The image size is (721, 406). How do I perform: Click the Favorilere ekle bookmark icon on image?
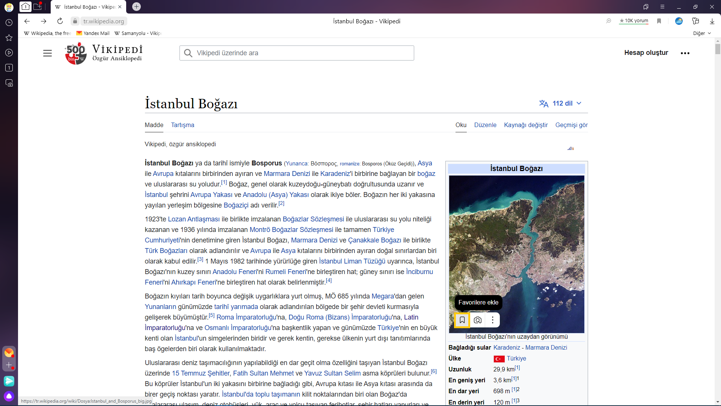tap(462, 320)
